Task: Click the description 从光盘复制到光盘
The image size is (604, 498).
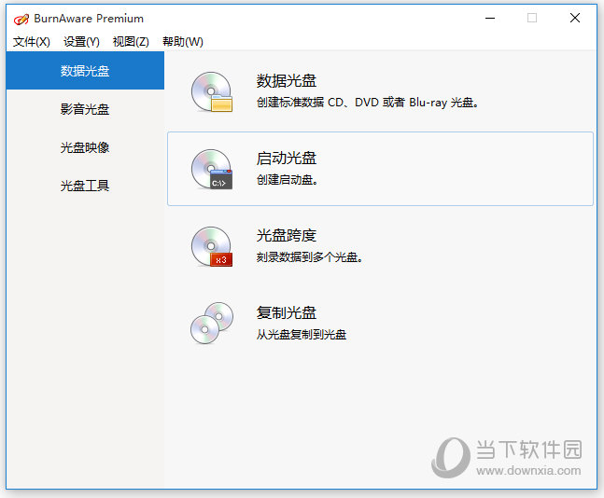Action: (x=302, y=335)
